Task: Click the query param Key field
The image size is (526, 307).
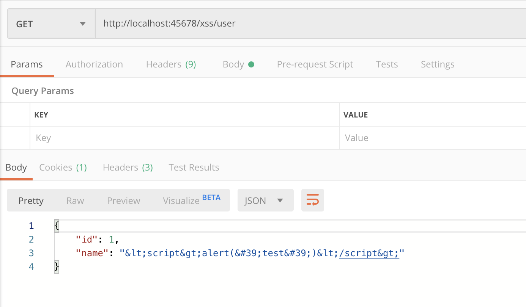Action: click(x=184, y=138)
